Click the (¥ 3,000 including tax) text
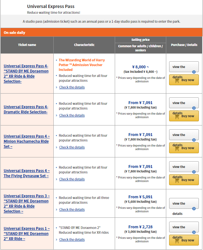This screenshot has height=250, width=203. point(140,232)
